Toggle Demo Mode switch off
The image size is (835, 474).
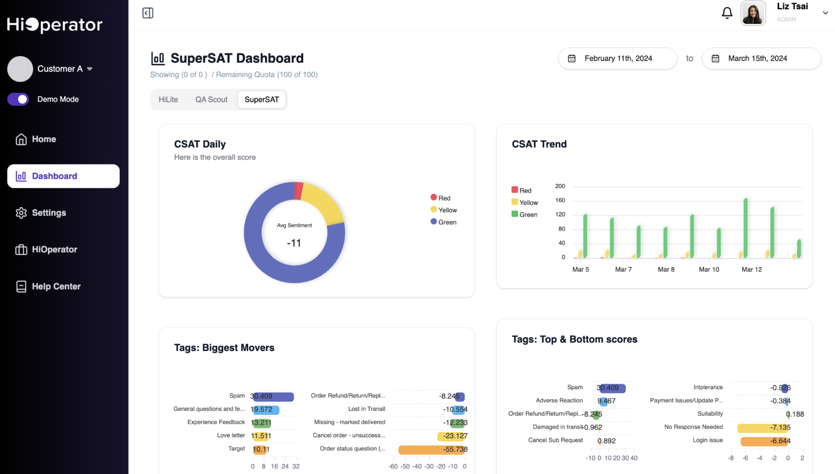[x=18, y=99]
